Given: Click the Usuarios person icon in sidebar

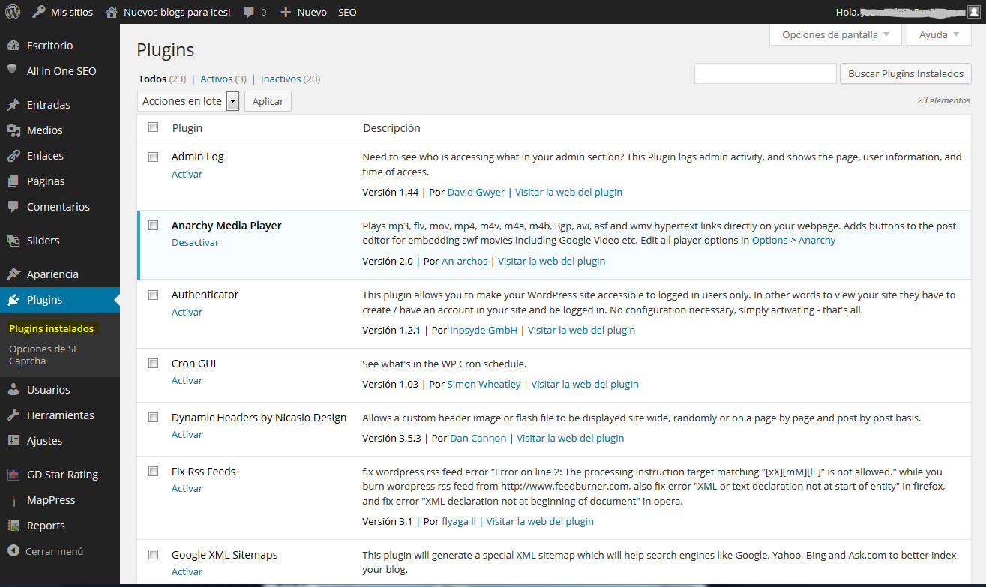Looking at the screenshot, I should click(13, 390).
